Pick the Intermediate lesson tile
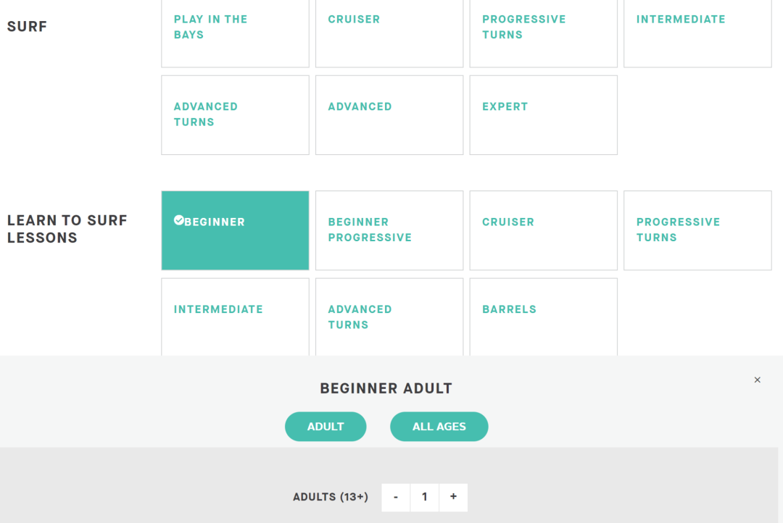The height and width of the screenshot is (523, 783). click(x=235, y=317)
